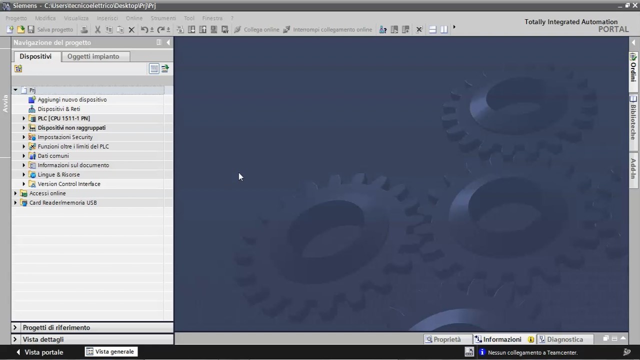Open the Strumenti menu
The height and width of the screenshot is (360, 640).
[163, 18]
